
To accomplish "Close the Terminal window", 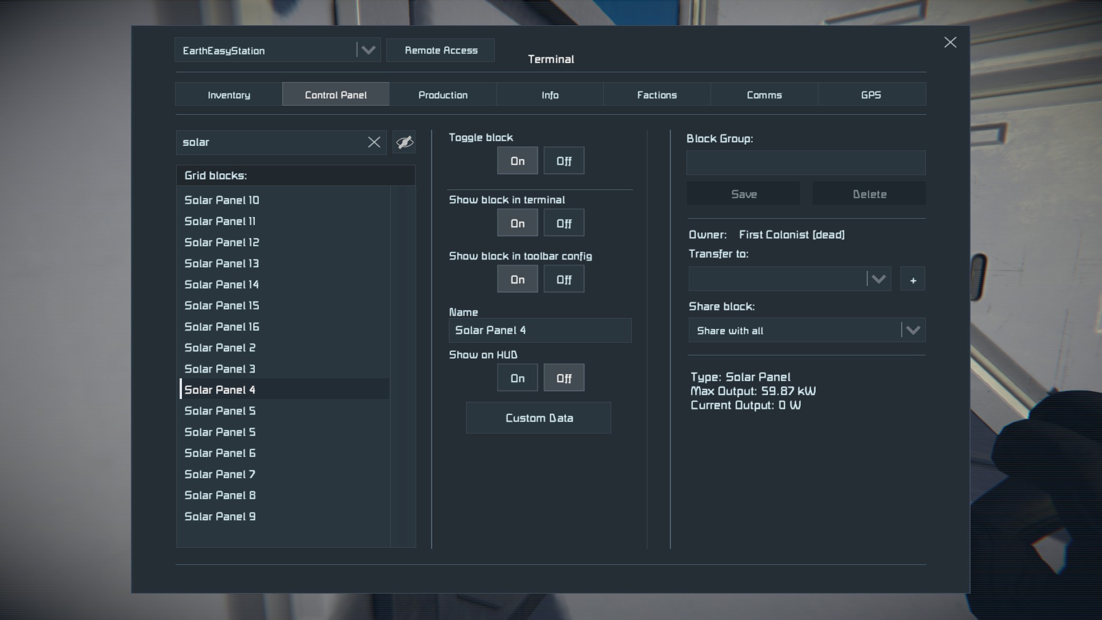I will 950,42.
